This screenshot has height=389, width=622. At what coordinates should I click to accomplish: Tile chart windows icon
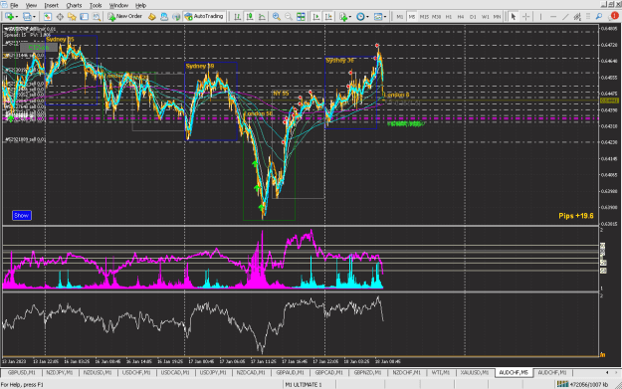coord(302,17)
